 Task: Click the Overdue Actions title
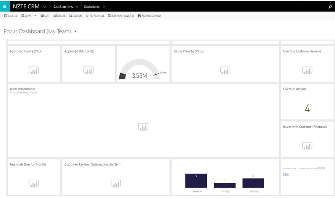pyautogui.click(x=294, y=89)
